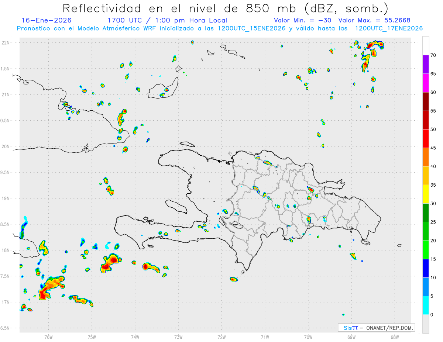Click the colorbar label "70"
This screenshot has height=342, width=443.
[x=433, y=55]
